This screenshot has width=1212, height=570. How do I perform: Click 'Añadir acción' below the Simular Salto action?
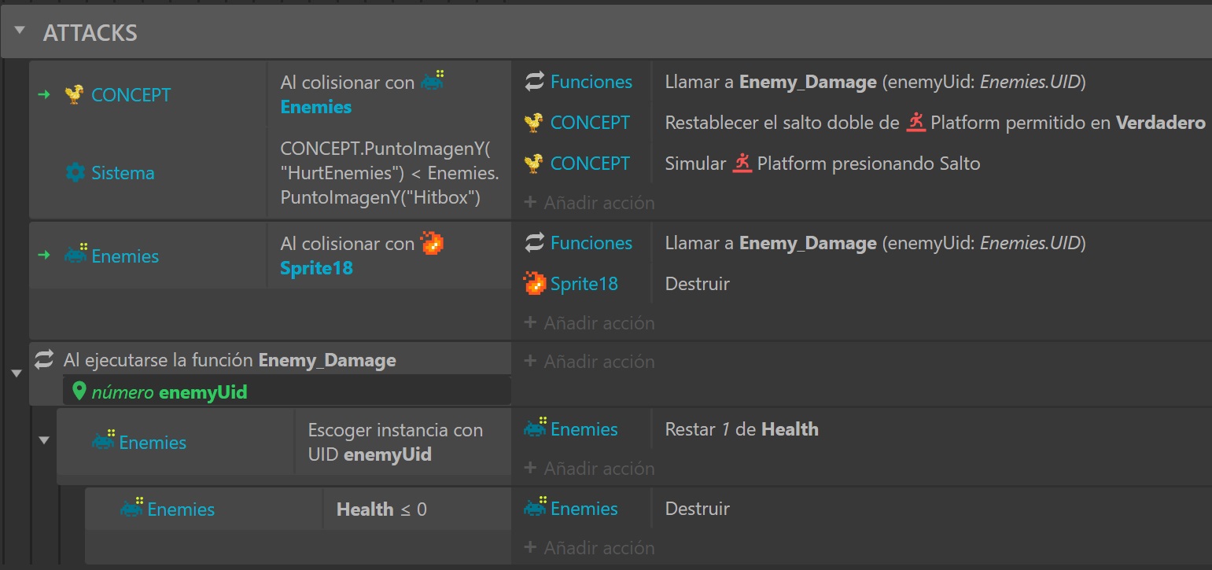pyautogui.click(x=589, y=203)
